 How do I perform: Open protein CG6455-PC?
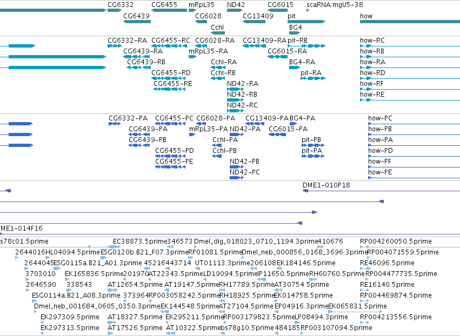click(174, 118)
